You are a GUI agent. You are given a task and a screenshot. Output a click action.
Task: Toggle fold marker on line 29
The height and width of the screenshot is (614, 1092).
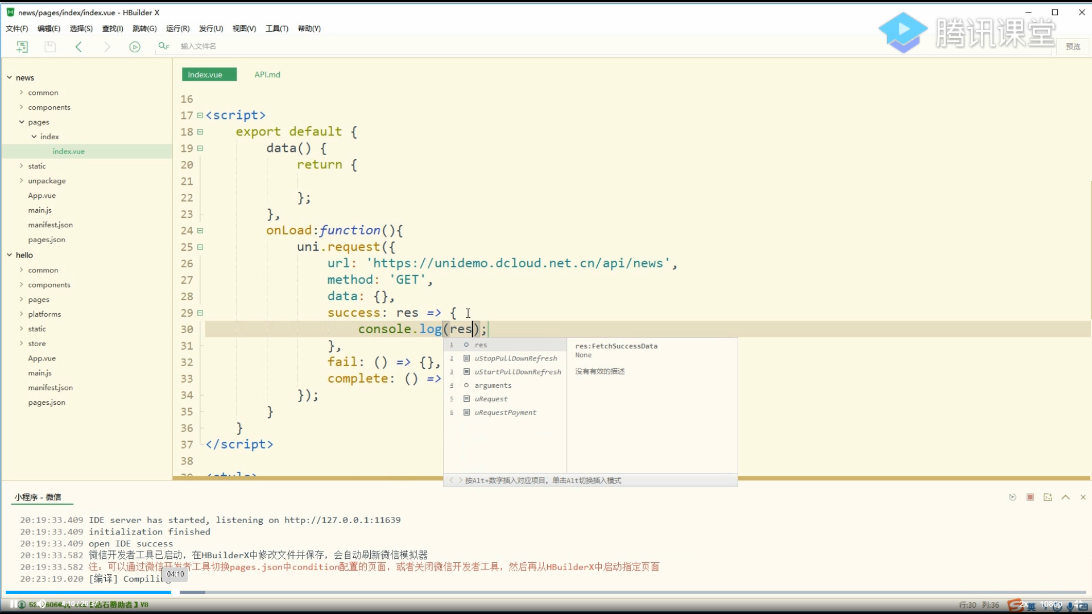[200, 313]
